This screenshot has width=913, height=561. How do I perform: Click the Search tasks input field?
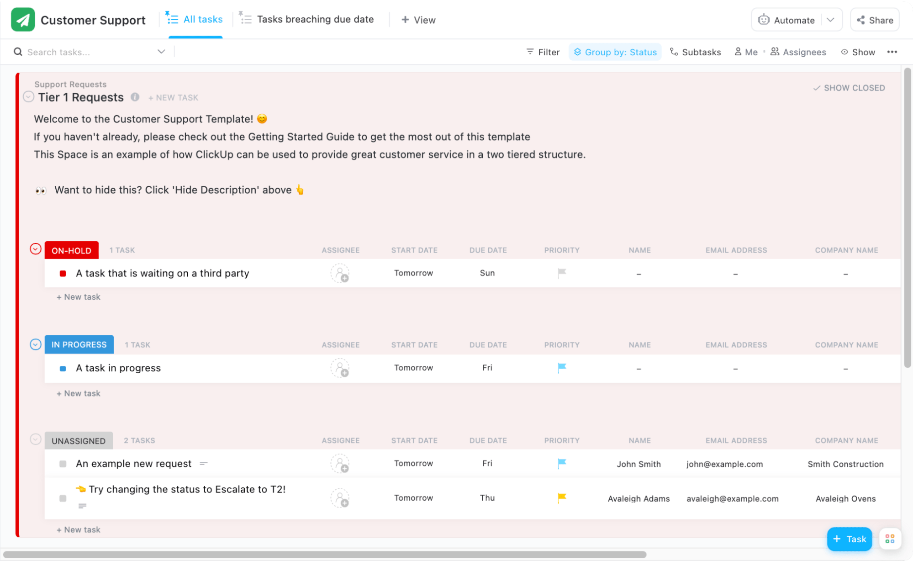pos(85,52)
